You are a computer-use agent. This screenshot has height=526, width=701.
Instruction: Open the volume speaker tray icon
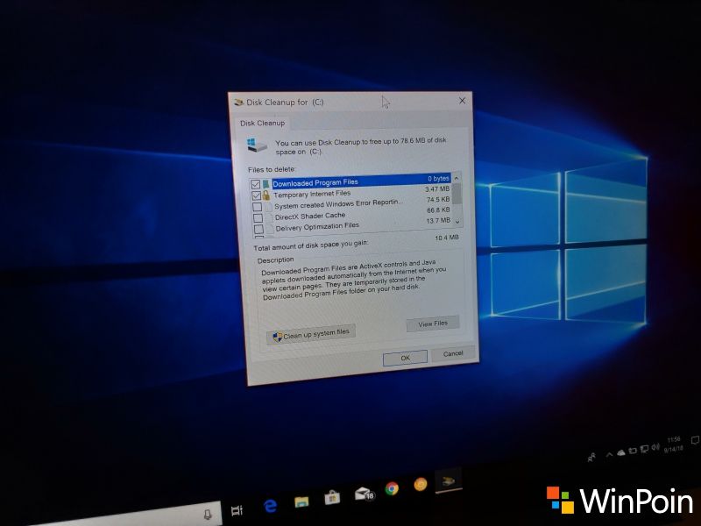click(x=655, y=447)
